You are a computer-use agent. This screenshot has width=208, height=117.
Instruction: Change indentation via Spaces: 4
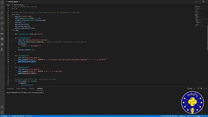pyautogui.click(x=182, y=116)
